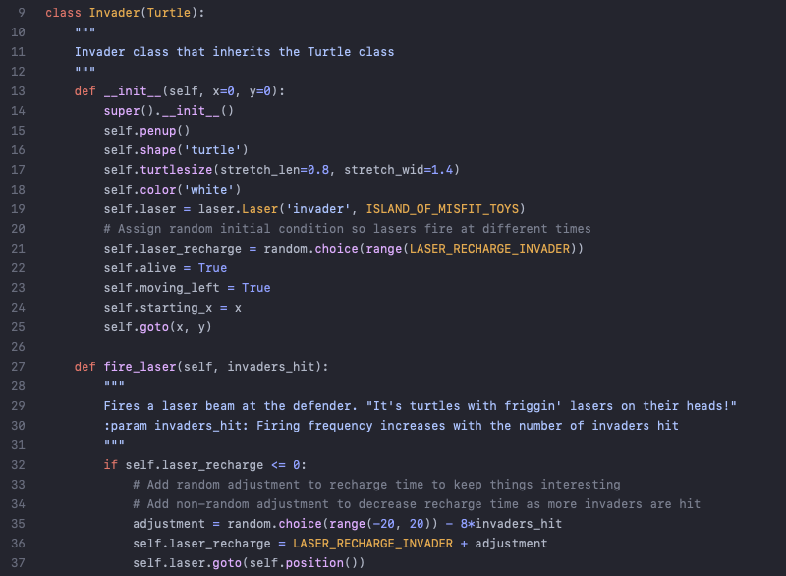Click line number 13 in the gutter
The width and height of the screenshot is (786, 576).
tap(18, 91)
